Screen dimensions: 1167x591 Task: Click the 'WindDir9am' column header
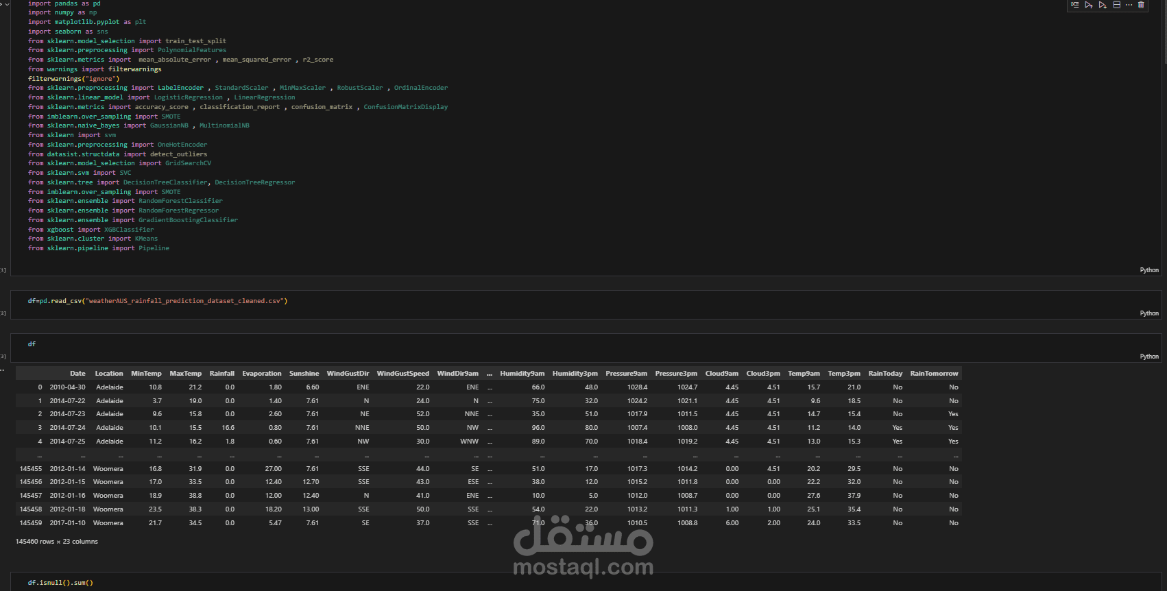(458, 374)
